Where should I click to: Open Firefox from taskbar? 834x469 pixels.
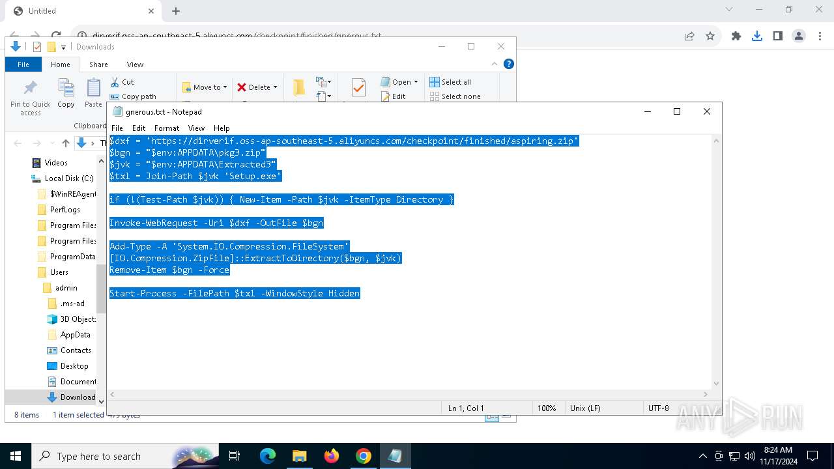tap(332, 456)
